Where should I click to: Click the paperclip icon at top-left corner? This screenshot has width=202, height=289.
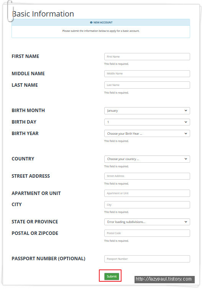(10, 11)
